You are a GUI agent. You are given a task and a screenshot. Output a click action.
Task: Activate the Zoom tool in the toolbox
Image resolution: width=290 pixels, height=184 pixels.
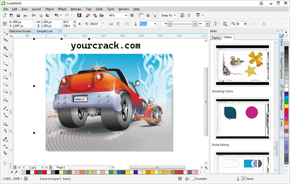point(5,55)
